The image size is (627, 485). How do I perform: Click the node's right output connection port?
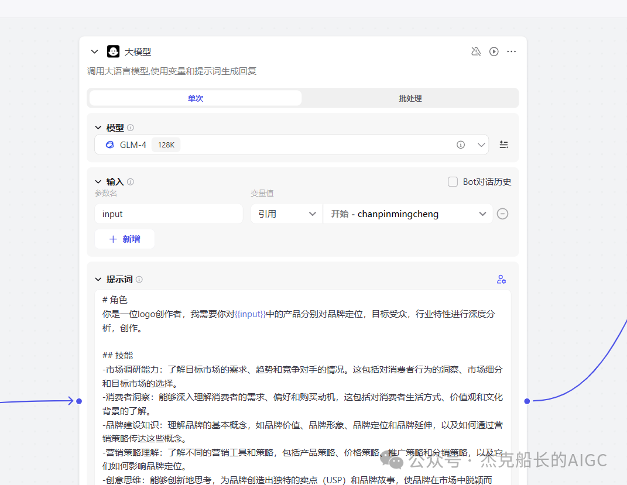click(527, 401)
